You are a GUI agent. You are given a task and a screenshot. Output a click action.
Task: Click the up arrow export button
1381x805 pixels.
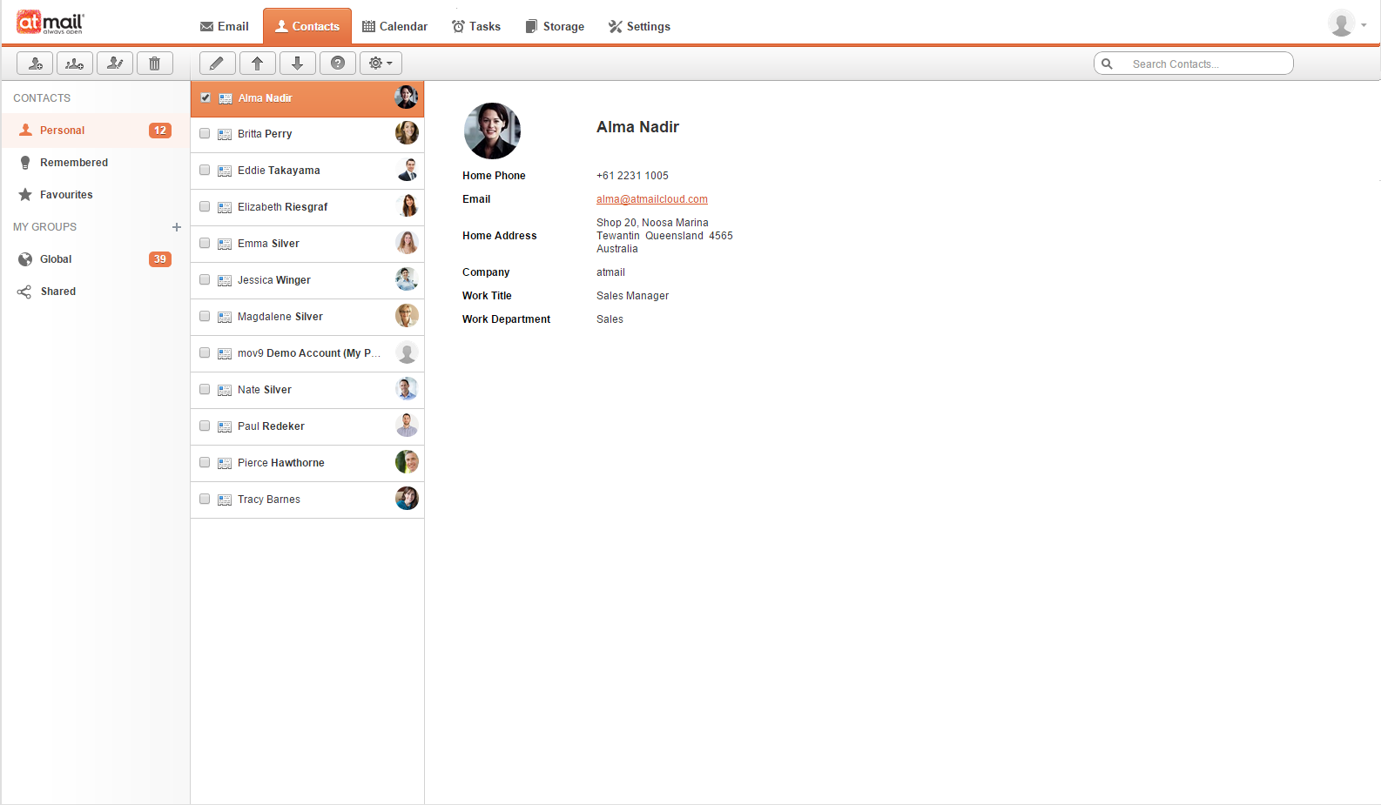click(x=258, y=63)
